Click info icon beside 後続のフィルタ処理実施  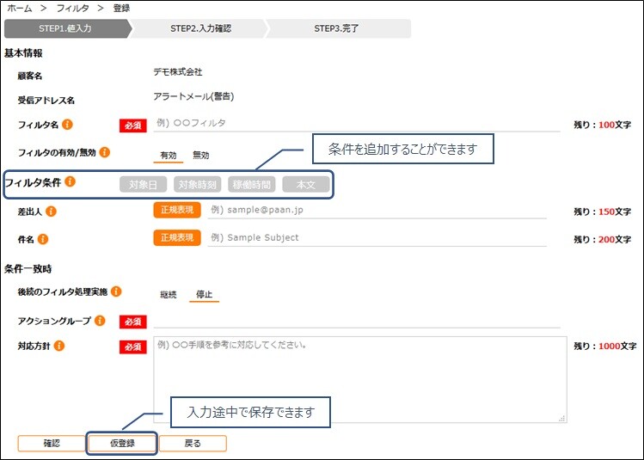116,291
